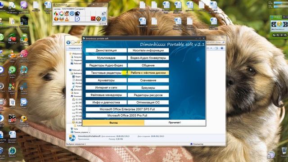Open Explorer help question-mark icon
The height and width of the screenshot is (162, 288).
coord(222,48)
